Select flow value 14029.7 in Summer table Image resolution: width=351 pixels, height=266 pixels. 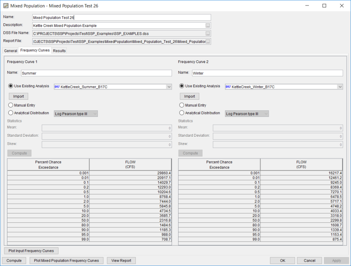(131, 183)
